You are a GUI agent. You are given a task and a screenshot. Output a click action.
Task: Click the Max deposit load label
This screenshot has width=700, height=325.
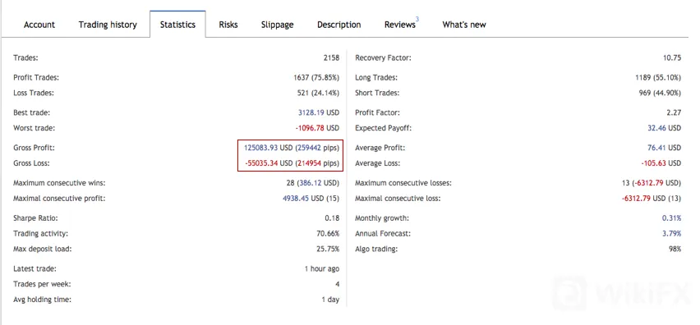tap(43, 249)
